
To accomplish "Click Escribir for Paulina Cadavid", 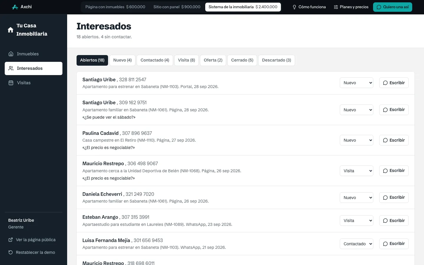I will pyautogui.click(x=394, y=140).
